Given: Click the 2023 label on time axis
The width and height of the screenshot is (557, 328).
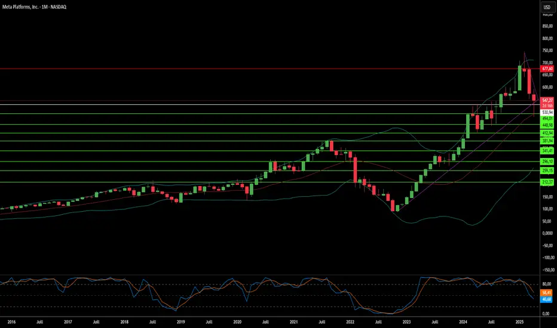Looking at the screenshot, I should (x=407, y=322).
